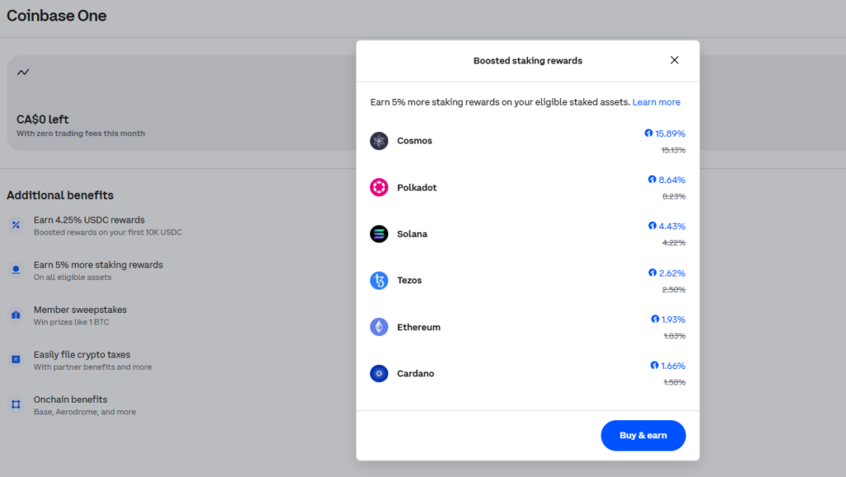Open Member sweepstakes benefit

coord(80,309)
